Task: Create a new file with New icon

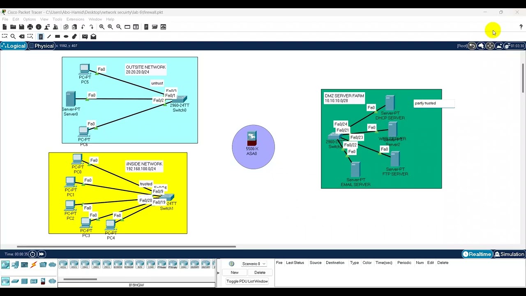Action: click(5, 27)
